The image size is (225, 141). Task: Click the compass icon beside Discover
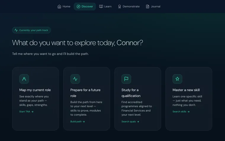coord(78,7)
